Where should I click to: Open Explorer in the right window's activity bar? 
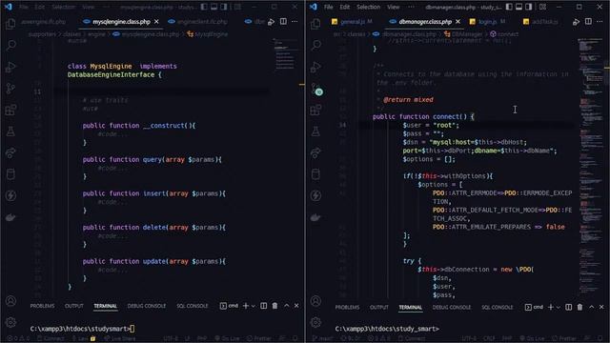tap(315, 24)
